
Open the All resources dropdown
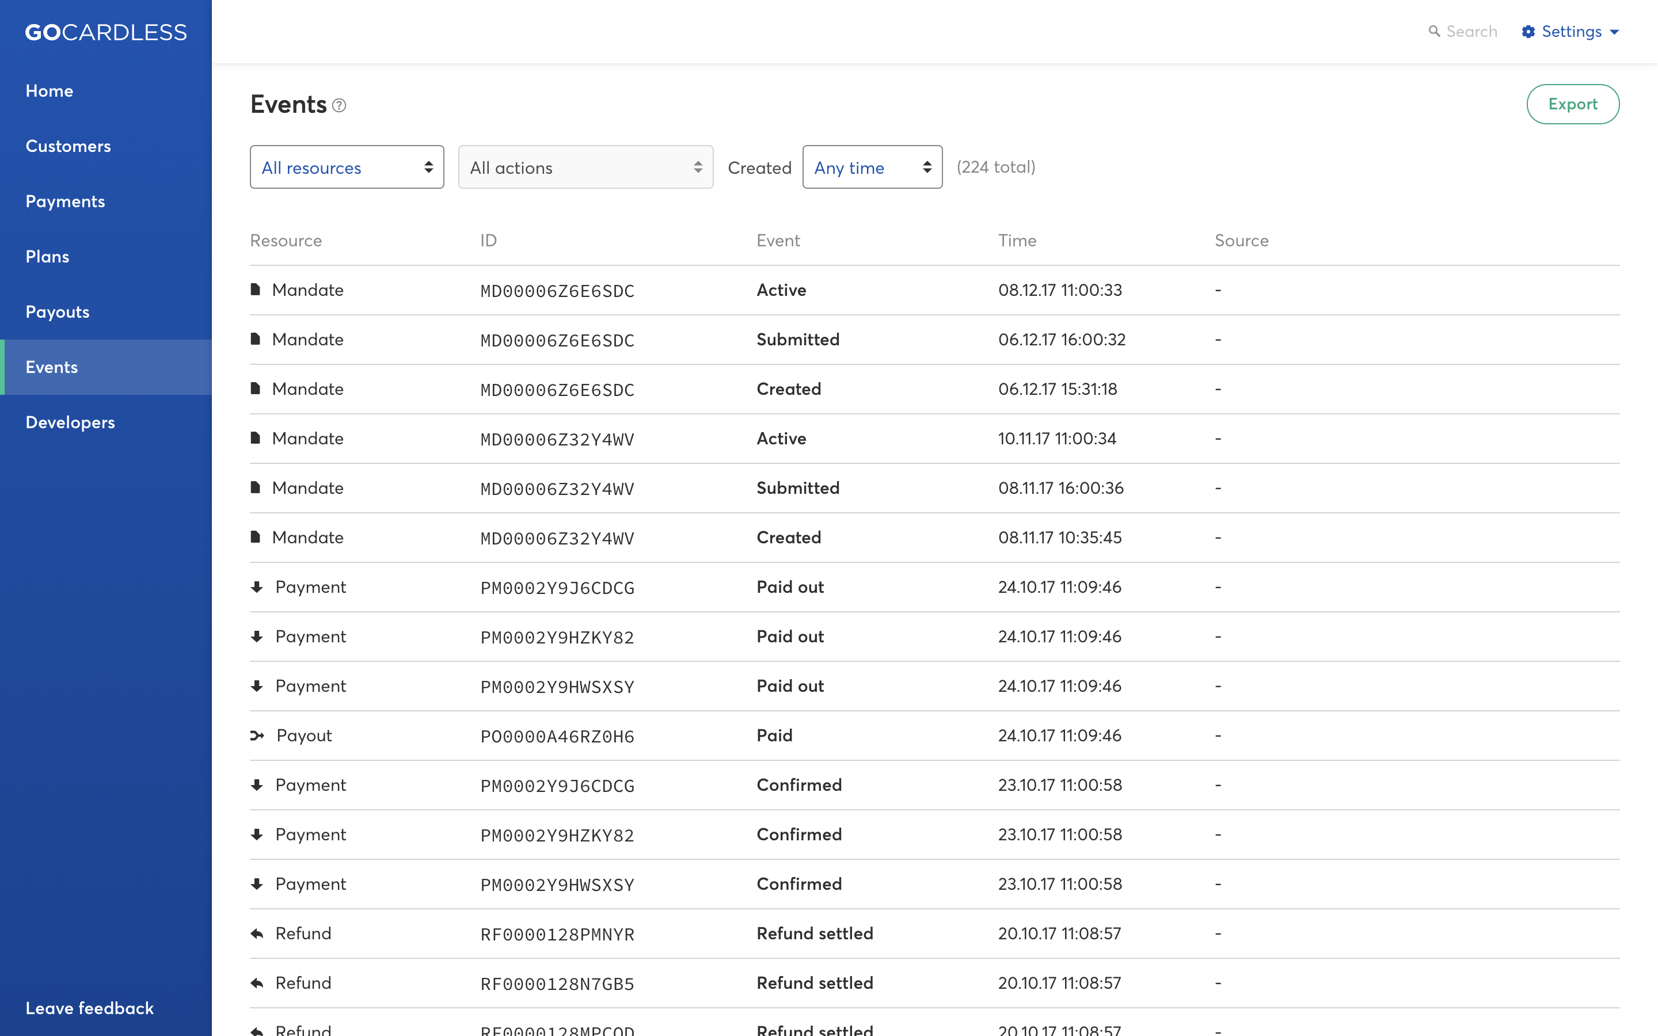[347, 167]
